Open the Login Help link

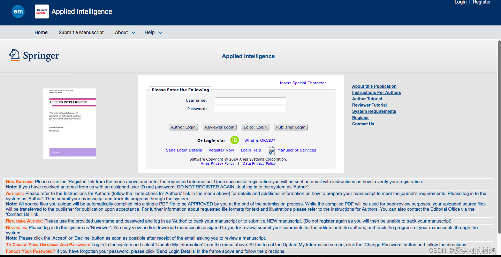(251, 150)
